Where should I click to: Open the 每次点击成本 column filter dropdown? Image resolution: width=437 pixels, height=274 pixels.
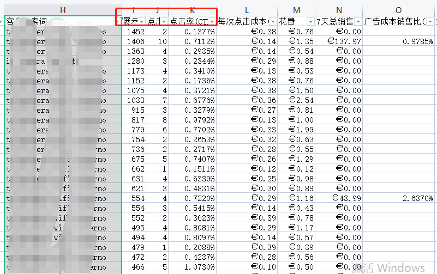pos(273,21)
